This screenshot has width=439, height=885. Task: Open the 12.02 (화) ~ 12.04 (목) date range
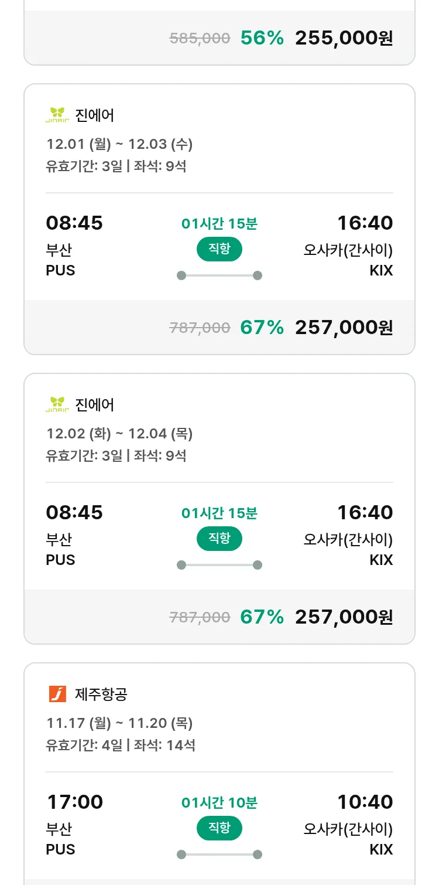coord(119,434)
